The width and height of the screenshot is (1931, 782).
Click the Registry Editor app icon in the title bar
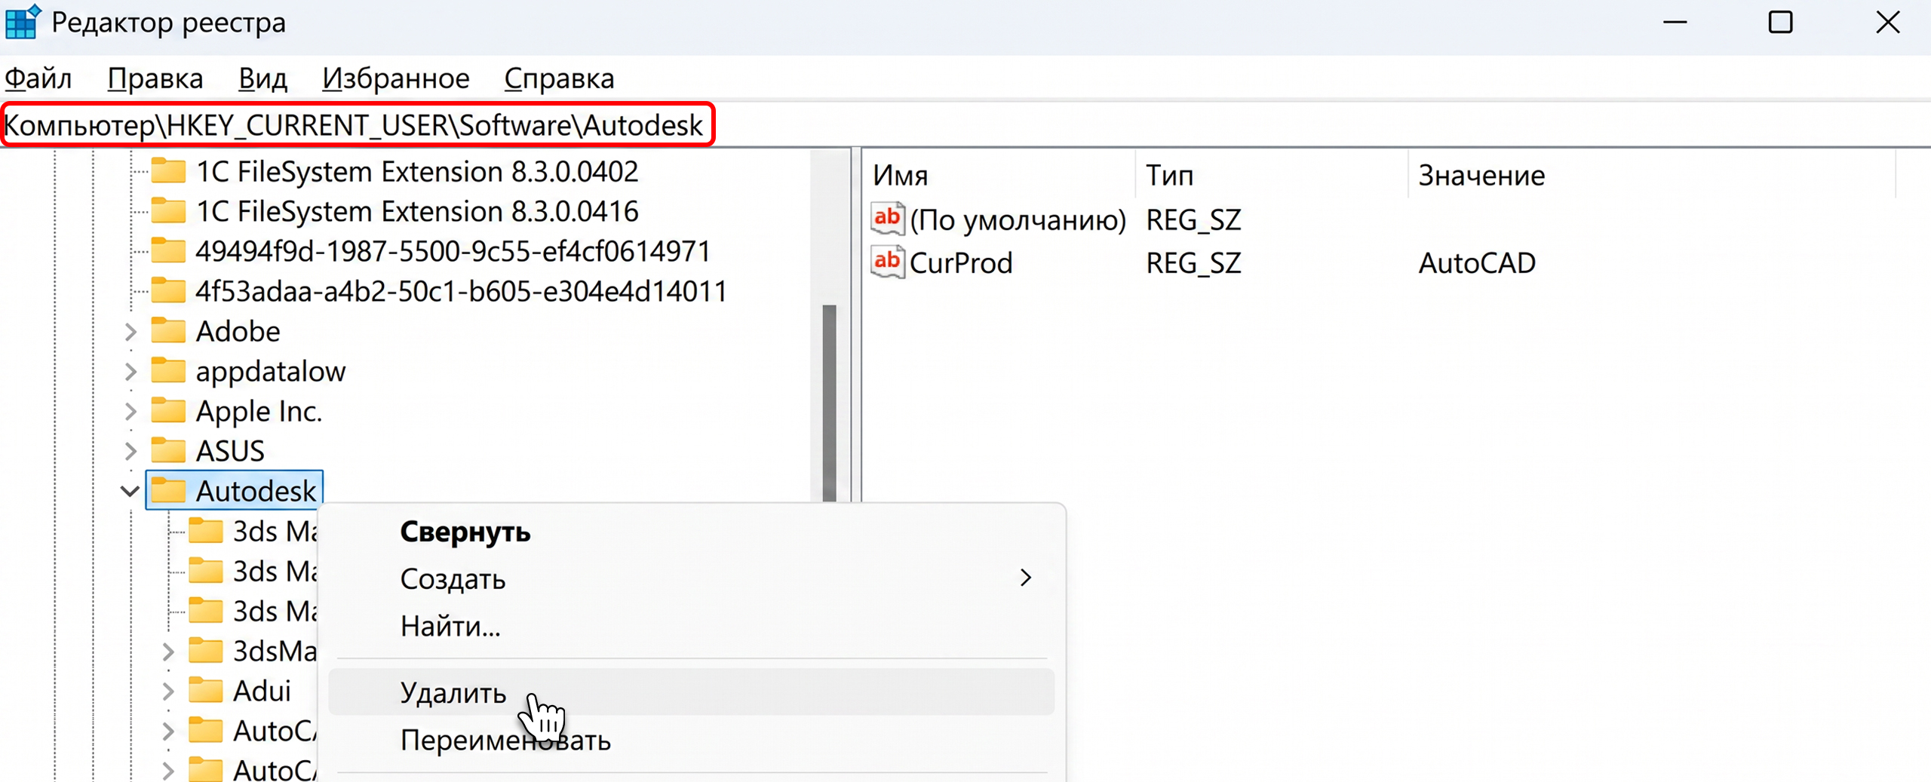23,21
